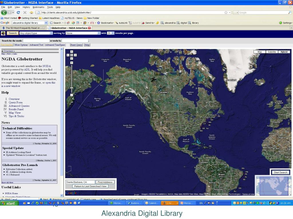Open the back/forward history dropdown arrow
The height and width of the screenshot is (219, 293).
(13, 13)
